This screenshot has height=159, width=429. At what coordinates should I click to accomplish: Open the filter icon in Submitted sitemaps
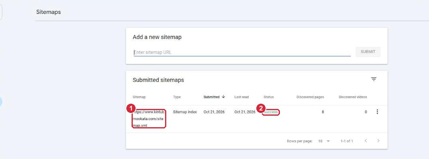point(374,79)
